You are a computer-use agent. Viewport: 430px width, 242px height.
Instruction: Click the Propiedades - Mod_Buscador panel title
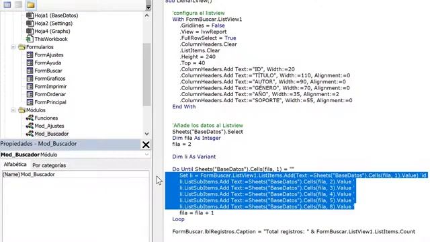point(38,144)
